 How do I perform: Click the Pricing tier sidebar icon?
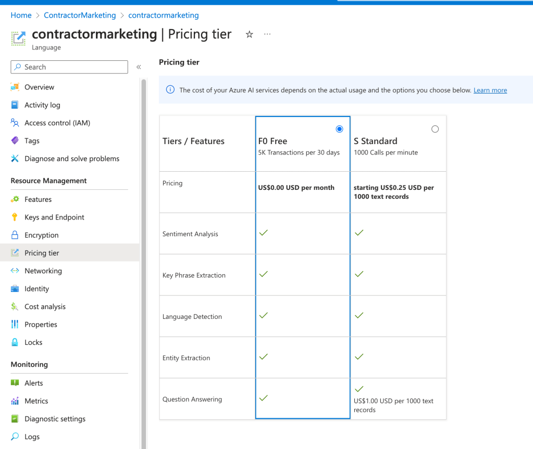point(15,253)
